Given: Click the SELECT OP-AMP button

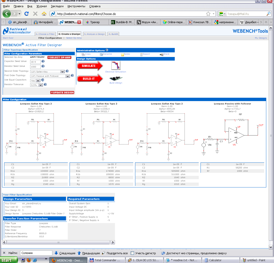Looking at the screenshot, I should click(x=59, y=57).
